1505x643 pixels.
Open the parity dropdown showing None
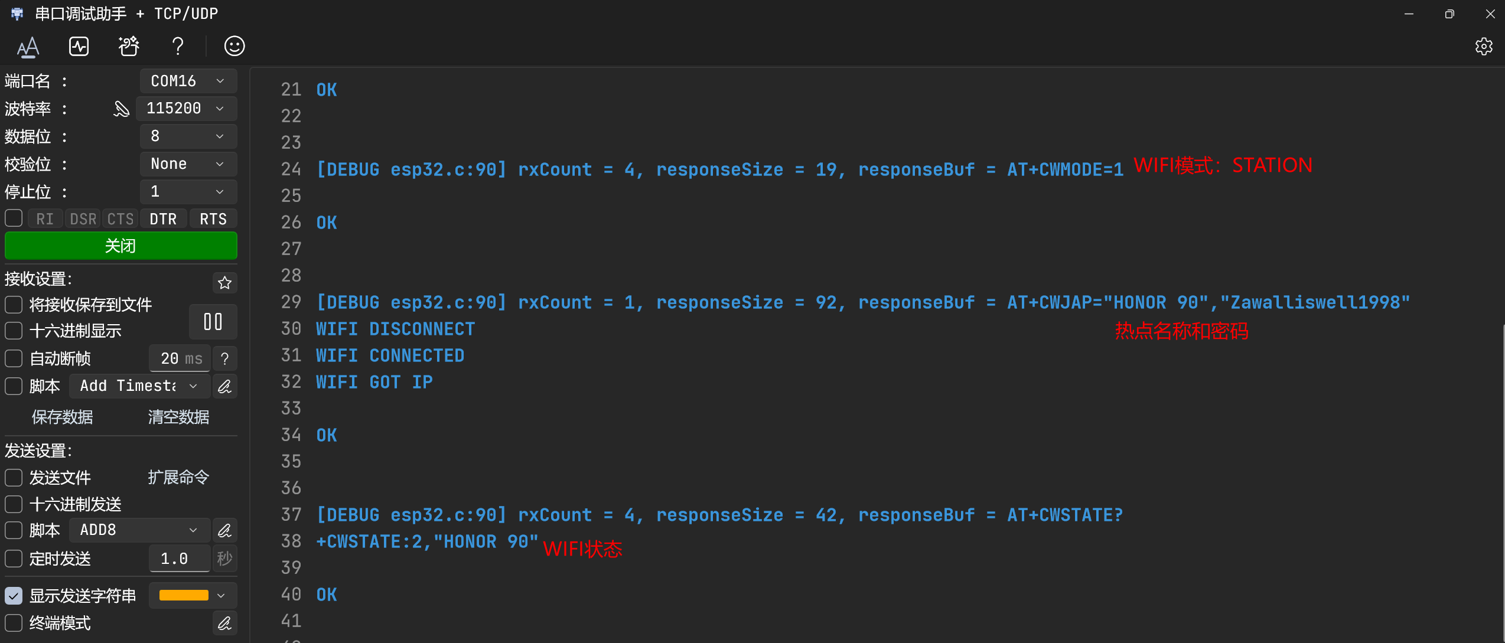188,164
